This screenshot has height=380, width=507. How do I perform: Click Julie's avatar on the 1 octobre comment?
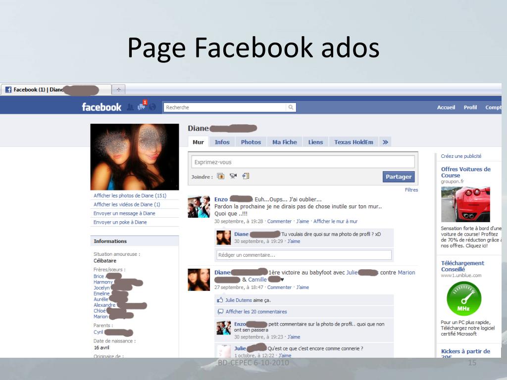(223, 351)
